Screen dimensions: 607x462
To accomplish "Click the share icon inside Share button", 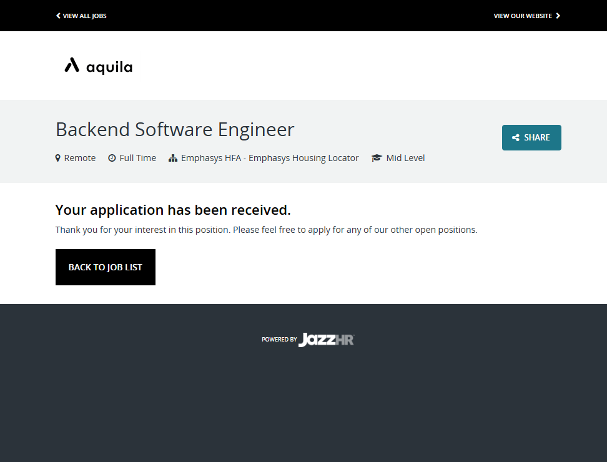I will [516, 138].
